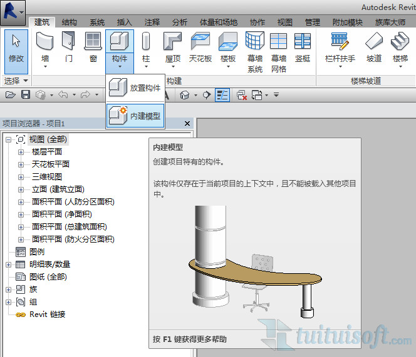Viewport: 416px width, 357px height.
Task: Close the 项目浏览器 panel
Action: (187, 123)
